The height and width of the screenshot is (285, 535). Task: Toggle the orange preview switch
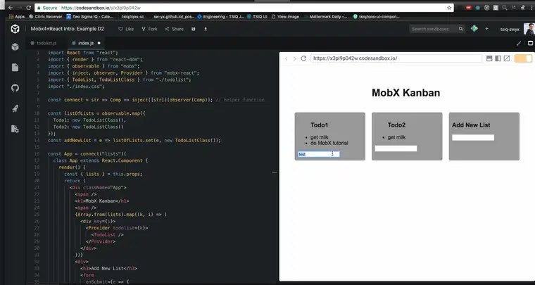(x=523, y=58)
